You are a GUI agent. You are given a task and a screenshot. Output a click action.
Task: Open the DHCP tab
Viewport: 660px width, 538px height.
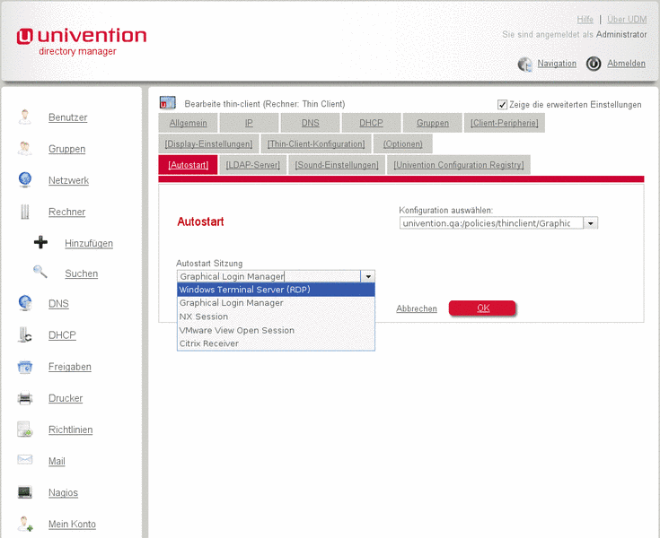[x=371, y=123]
